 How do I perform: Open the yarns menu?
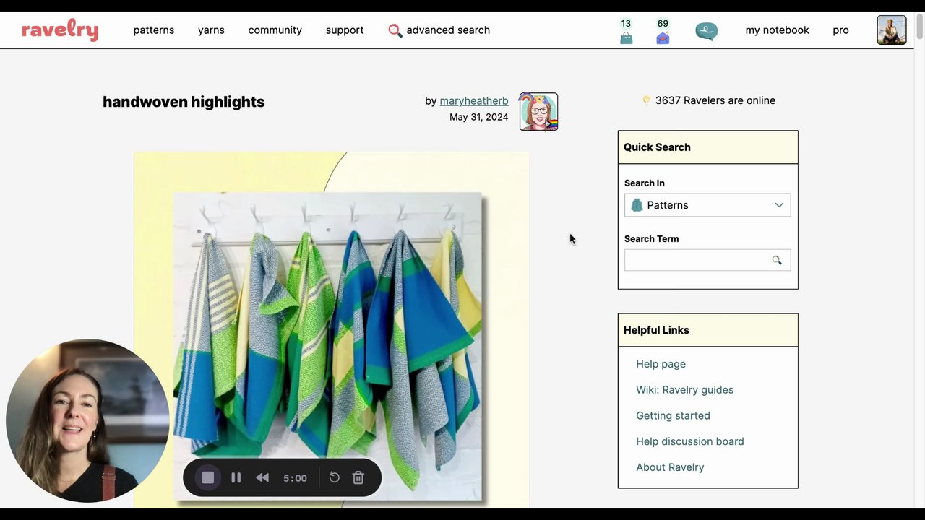pos(211,30)
